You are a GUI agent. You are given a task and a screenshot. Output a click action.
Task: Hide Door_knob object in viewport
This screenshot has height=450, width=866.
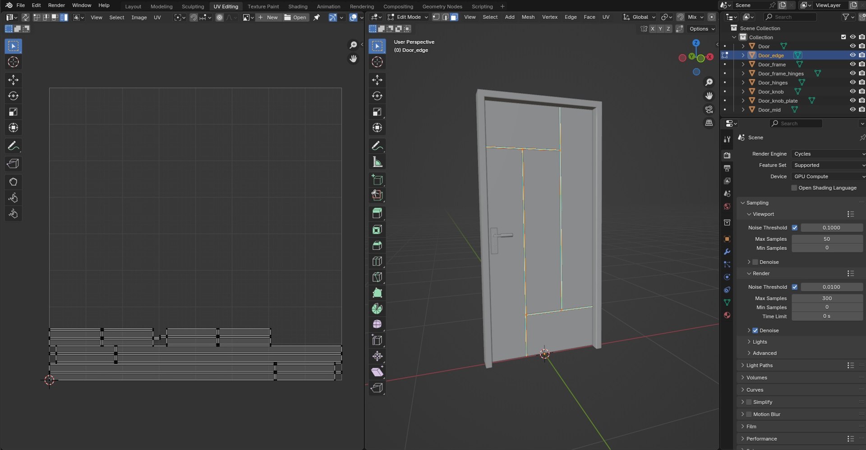tap(852, 92)
